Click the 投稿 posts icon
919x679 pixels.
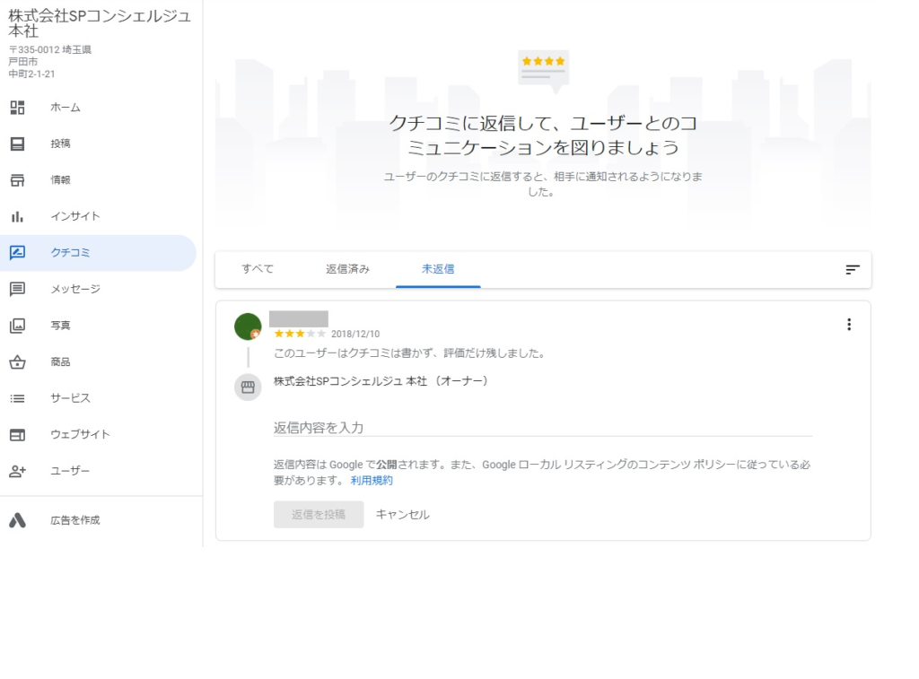point(18,144)
